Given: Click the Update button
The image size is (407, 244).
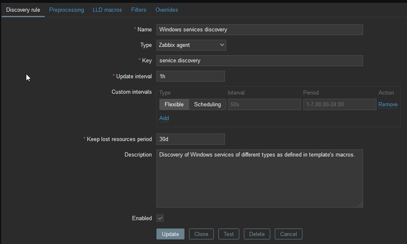Looking at the screenshot, I should pos(170,234).
